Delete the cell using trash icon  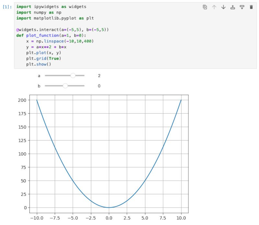tap(251, 7)
